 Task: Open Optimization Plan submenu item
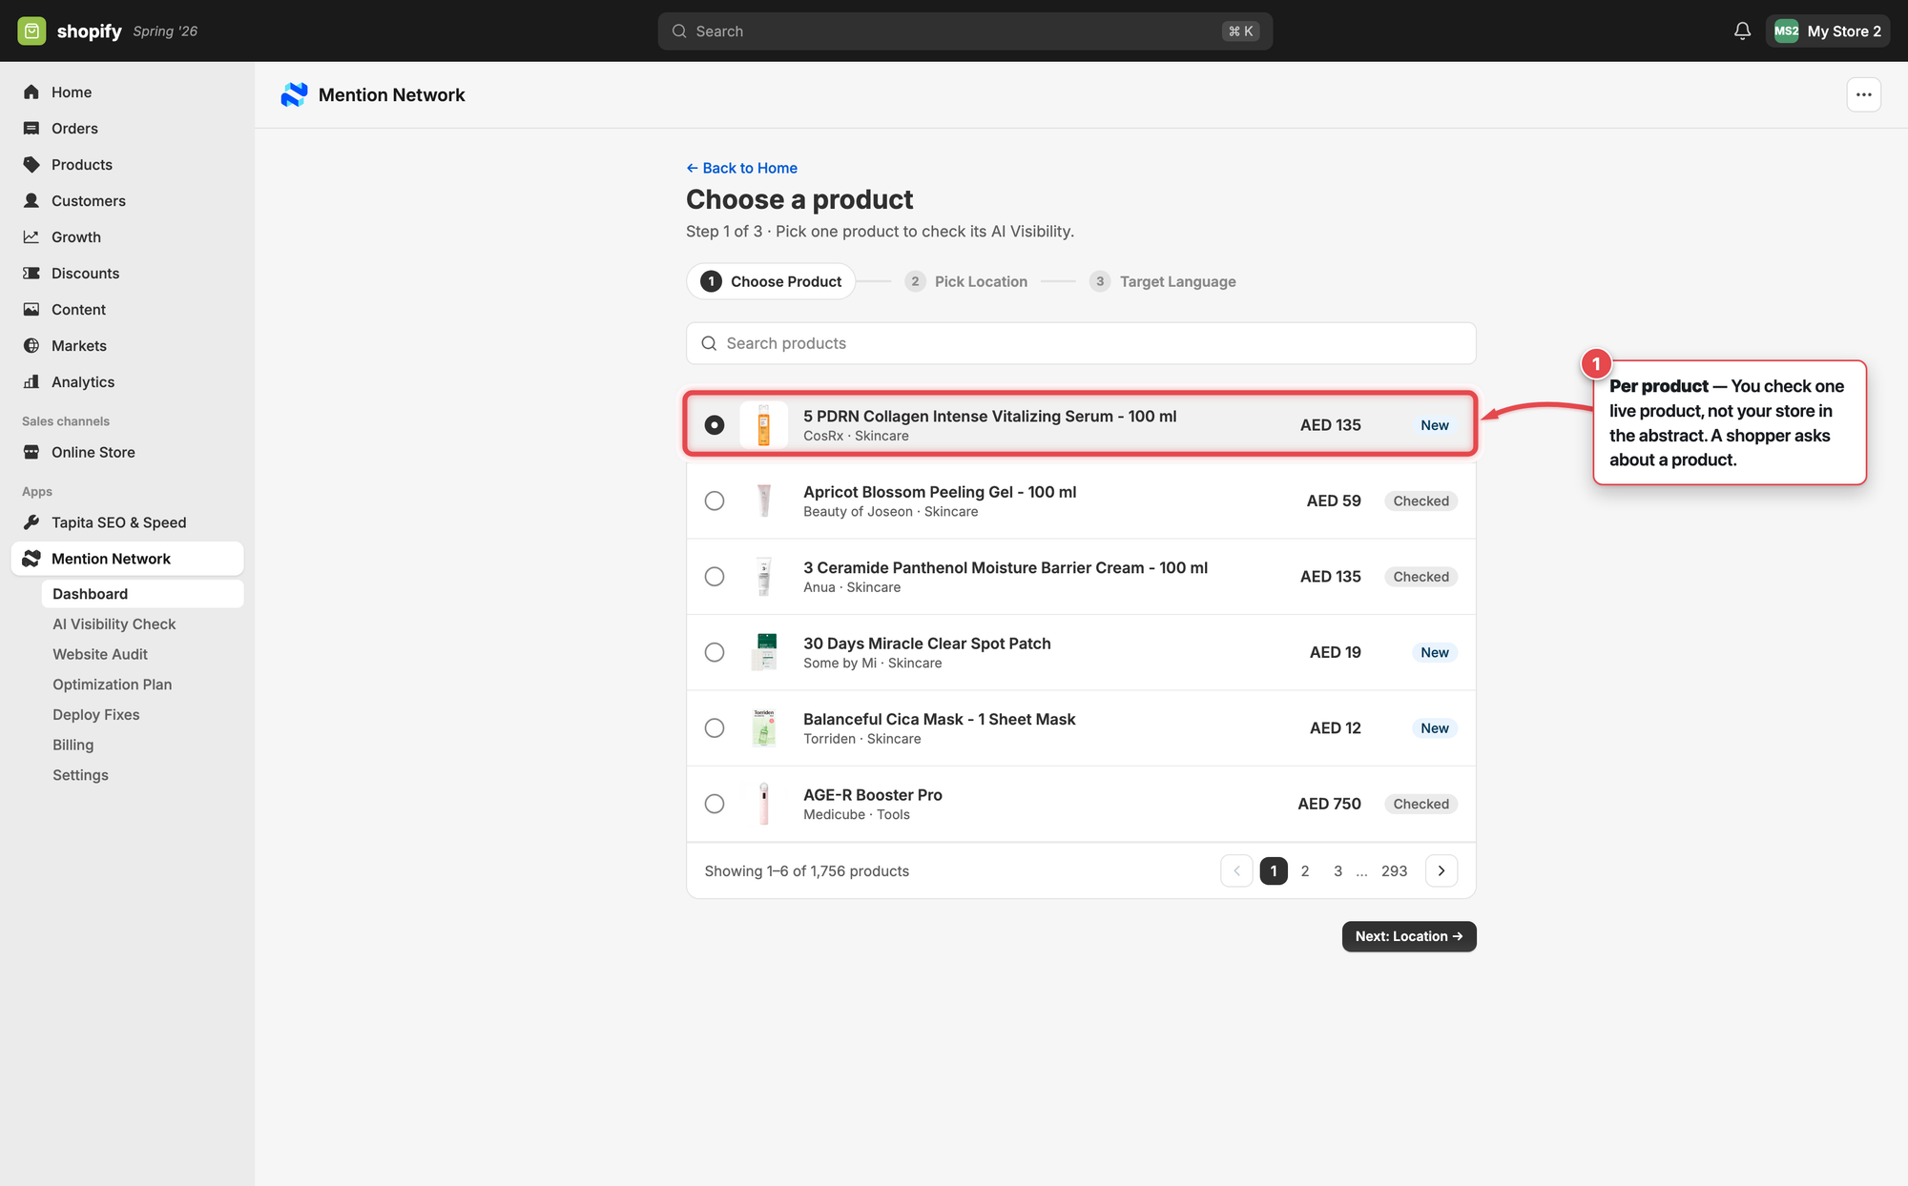[x=113, y=685]
